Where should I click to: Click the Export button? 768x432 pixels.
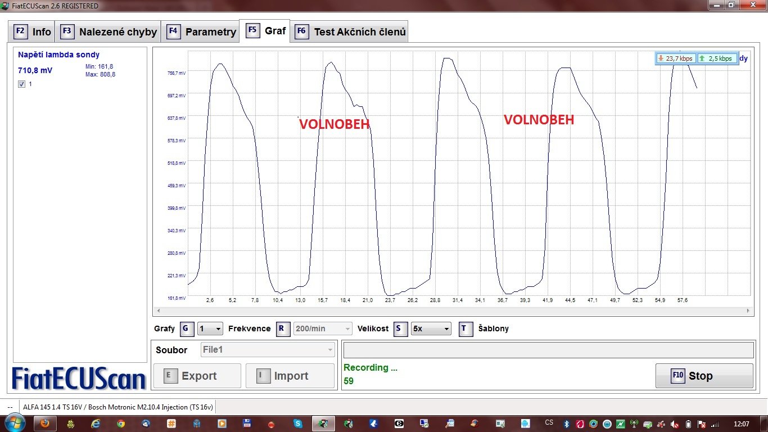197,376
